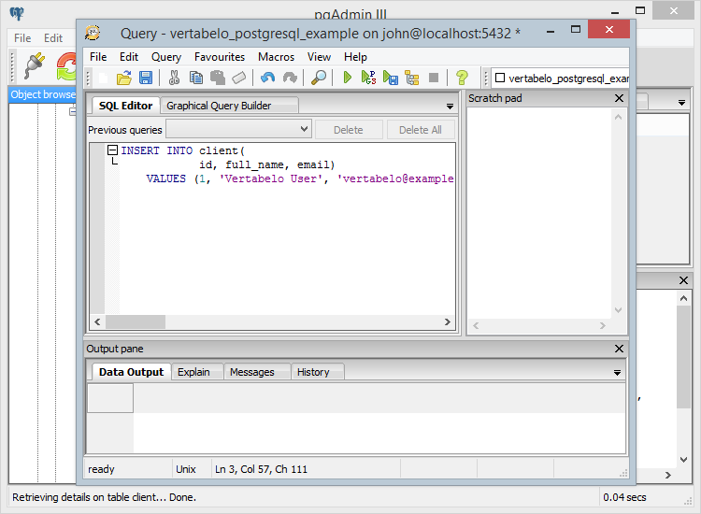Open the Previous queries dropdown
This screenshot has width=701, height=514.
click(238, 130)
